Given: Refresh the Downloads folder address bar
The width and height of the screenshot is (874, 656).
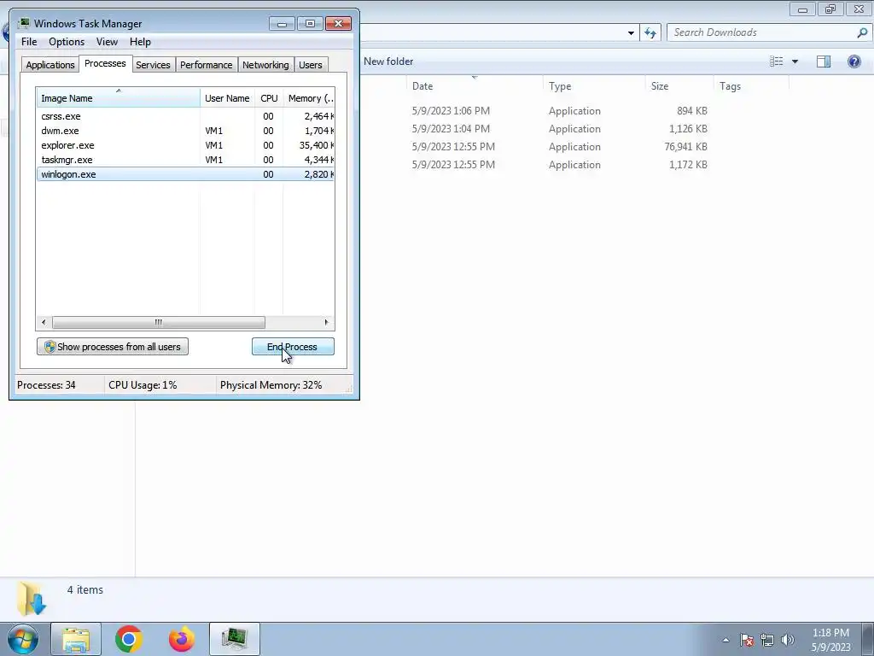Looking at the screenshot, I should tap(650, 33).
